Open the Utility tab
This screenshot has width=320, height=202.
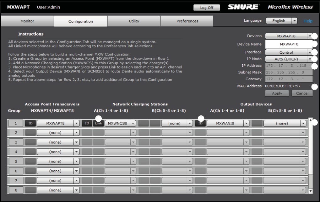coord(134,21)
